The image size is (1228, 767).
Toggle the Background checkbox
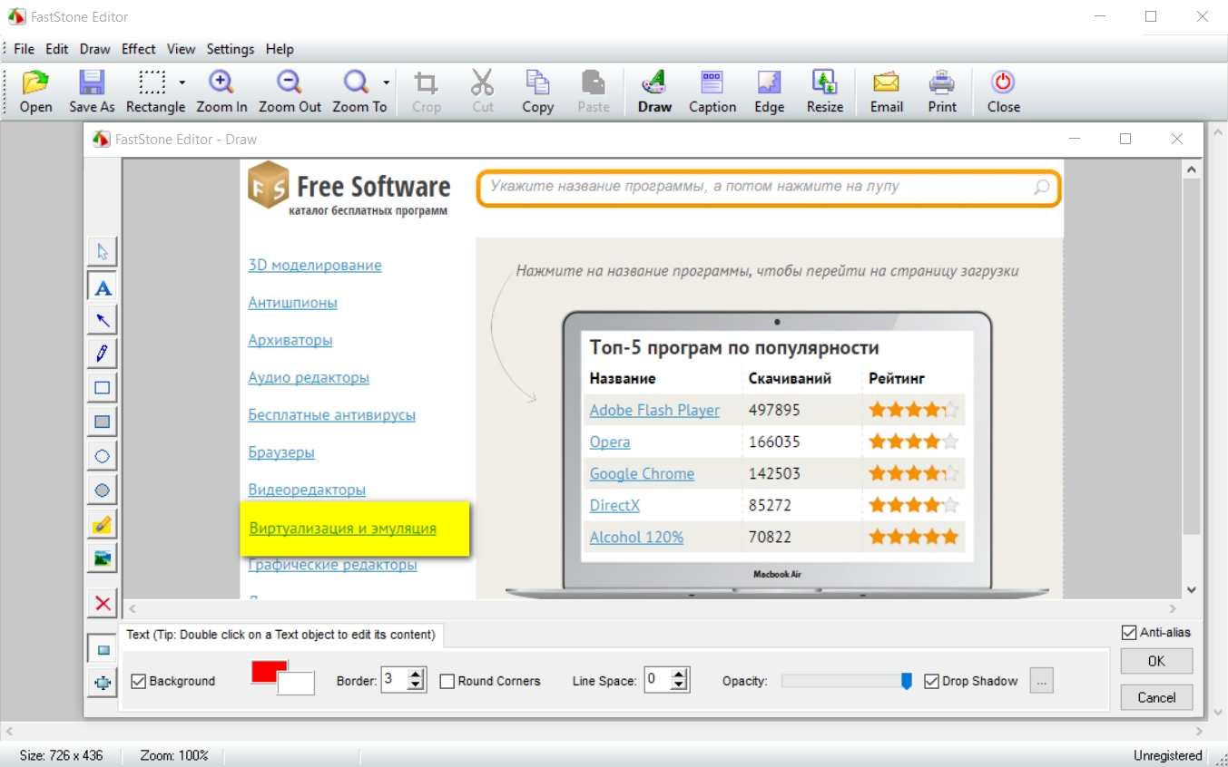pyautogui.click(x=139, y=681)
